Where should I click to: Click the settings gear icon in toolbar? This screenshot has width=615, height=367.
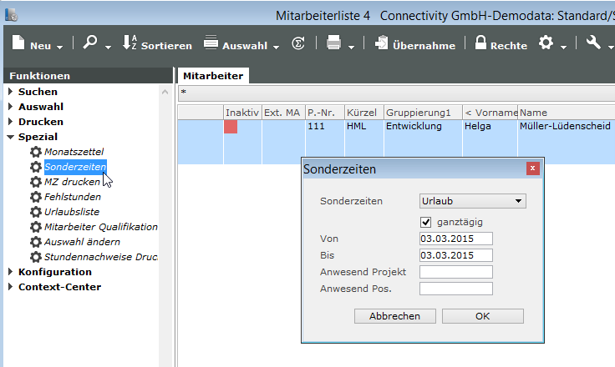546,43
